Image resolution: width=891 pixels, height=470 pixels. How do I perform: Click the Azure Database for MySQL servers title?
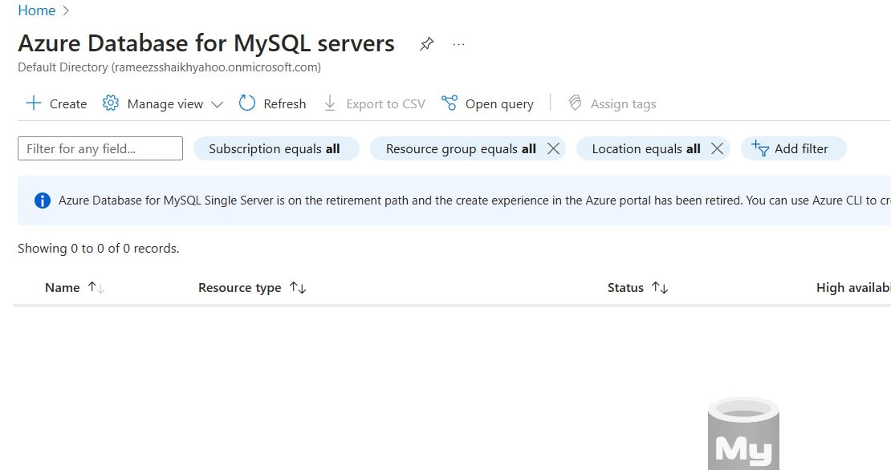206,43
